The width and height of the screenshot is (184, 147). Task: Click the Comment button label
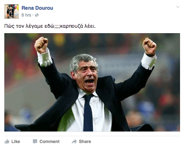[x=49, y=142]
